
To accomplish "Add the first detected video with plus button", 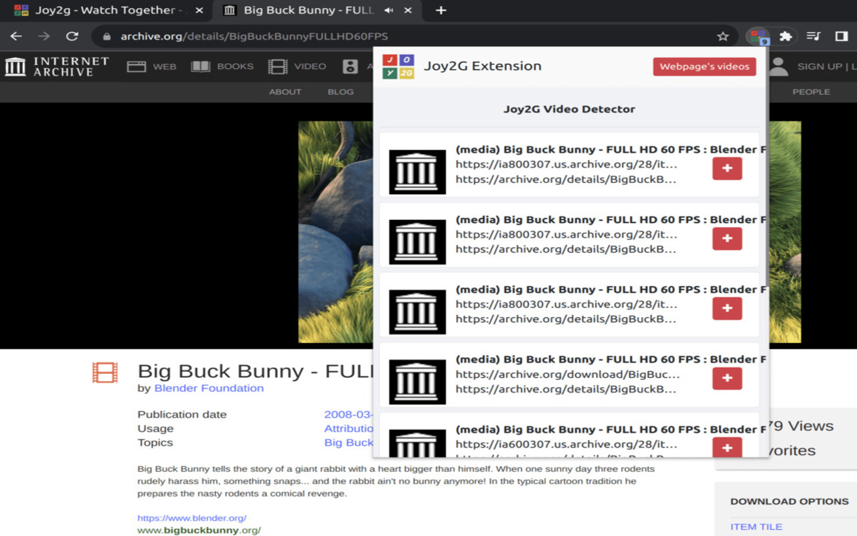I will point(727,169).
